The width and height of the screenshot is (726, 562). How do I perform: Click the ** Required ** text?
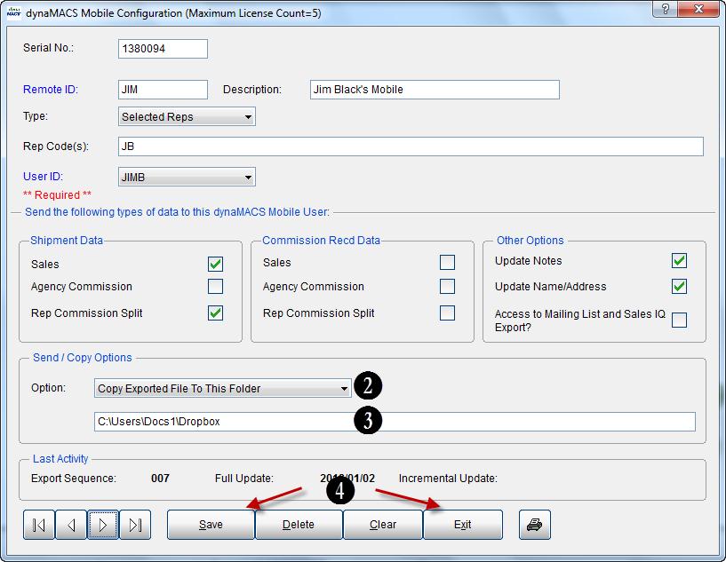click(x=58, y=194)
